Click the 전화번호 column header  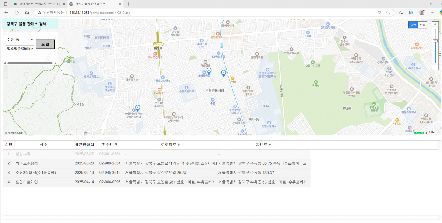pyautogui.click(x=110, y=145)
